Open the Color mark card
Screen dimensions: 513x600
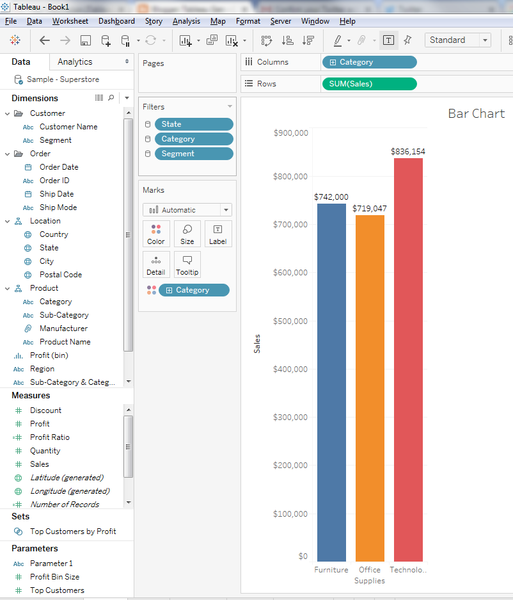tap(156, 233)
